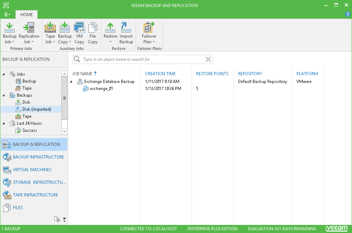Click the tree scrollbar thumb
The width and height of the screenshot is (352, 233).
click(64, 98)
